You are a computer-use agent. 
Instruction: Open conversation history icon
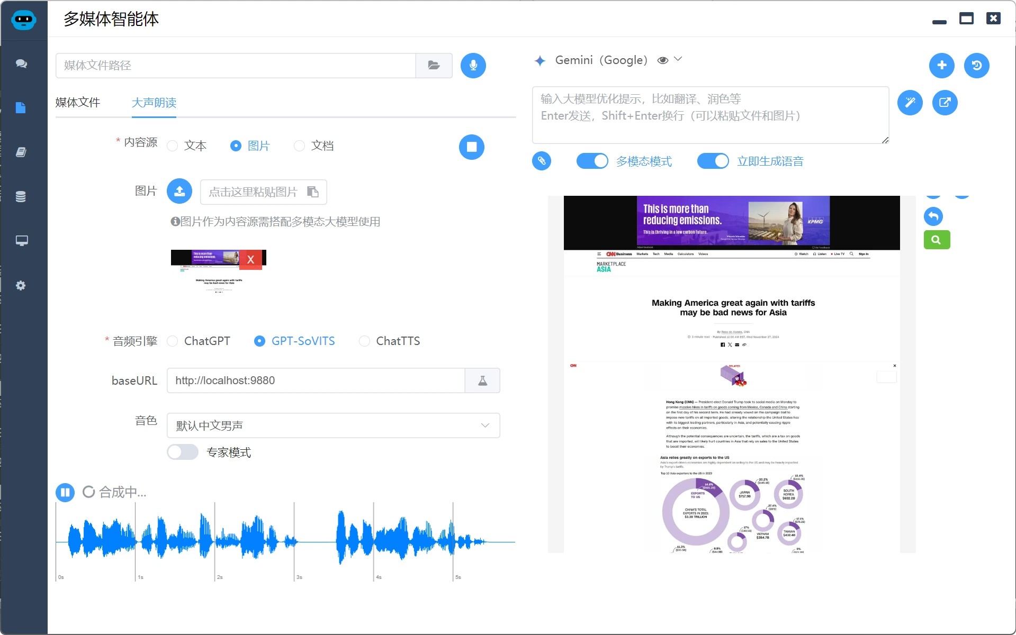click(x=976, y=66)
